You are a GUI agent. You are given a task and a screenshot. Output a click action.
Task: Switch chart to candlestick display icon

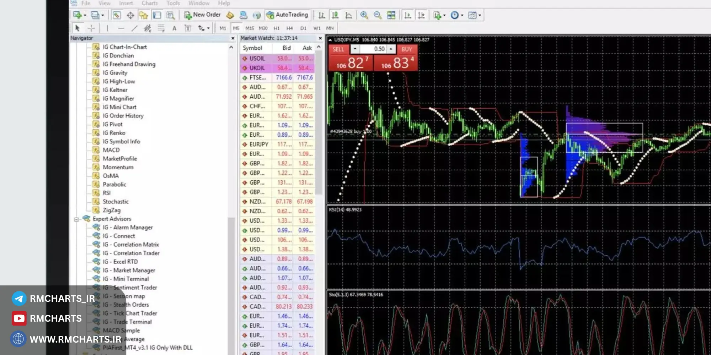[x=335, y=15]
